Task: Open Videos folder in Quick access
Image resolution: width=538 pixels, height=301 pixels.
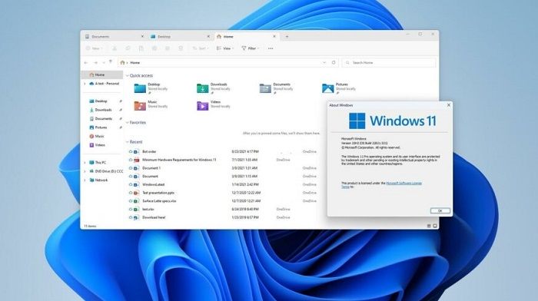Action: tap(213, 105)
